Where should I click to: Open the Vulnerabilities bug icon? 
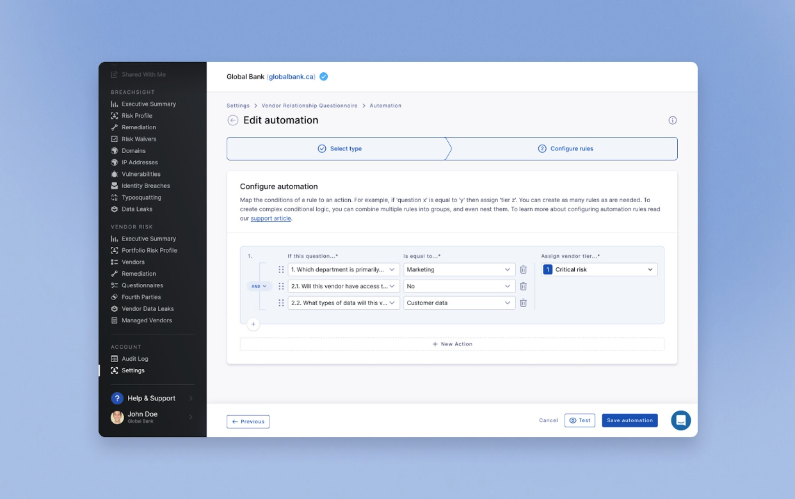[x=115, y=174]
